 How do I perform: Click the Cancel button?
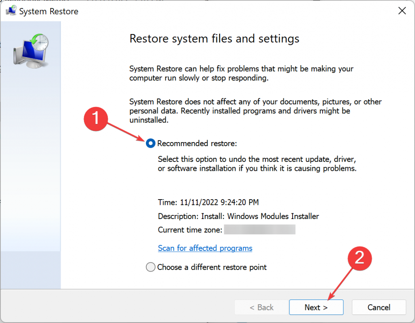coord(379,307)
